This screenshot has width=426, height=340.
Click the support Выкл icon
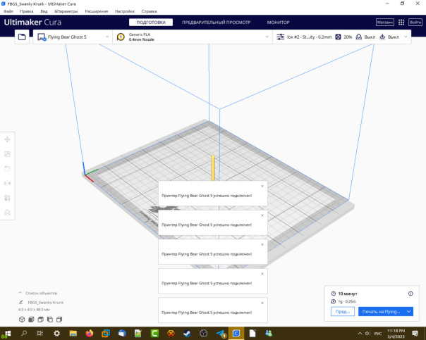(358, 37)
